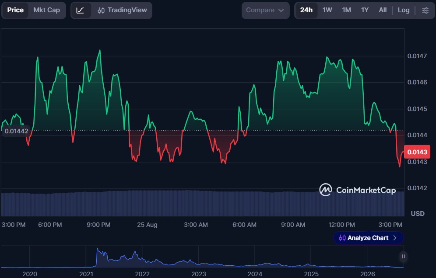436x278 pixels.
Task: Click 2020 on the history timeline
Action: point(30,274)
